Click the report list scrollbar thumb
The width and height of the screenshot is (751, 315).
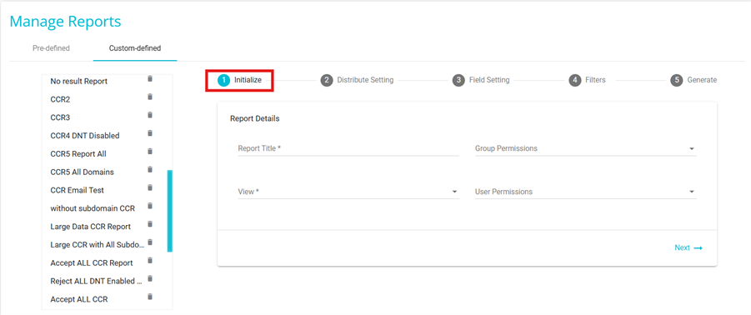tap(169, 211)
